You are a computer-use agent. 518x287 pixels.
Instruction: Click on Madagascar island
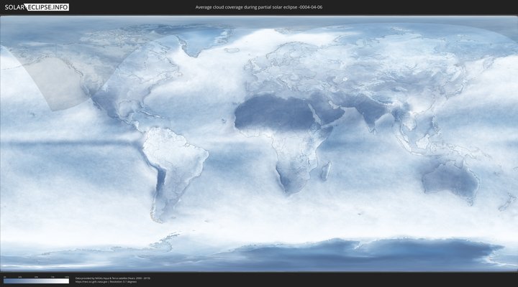tap(326, 171)
